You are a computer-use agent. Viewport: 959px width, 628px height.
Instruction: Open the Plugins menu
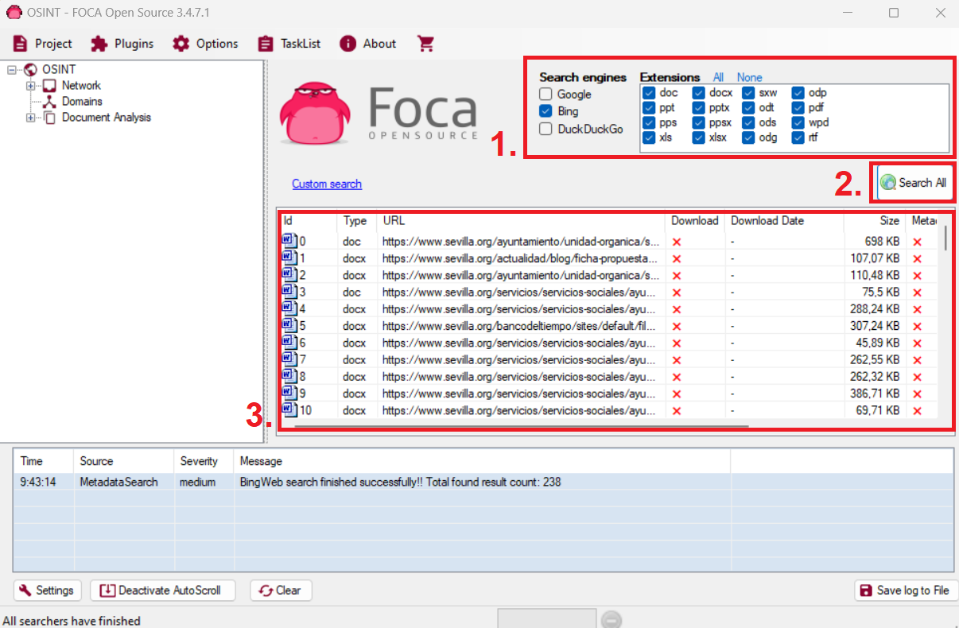tap(122, 44)
